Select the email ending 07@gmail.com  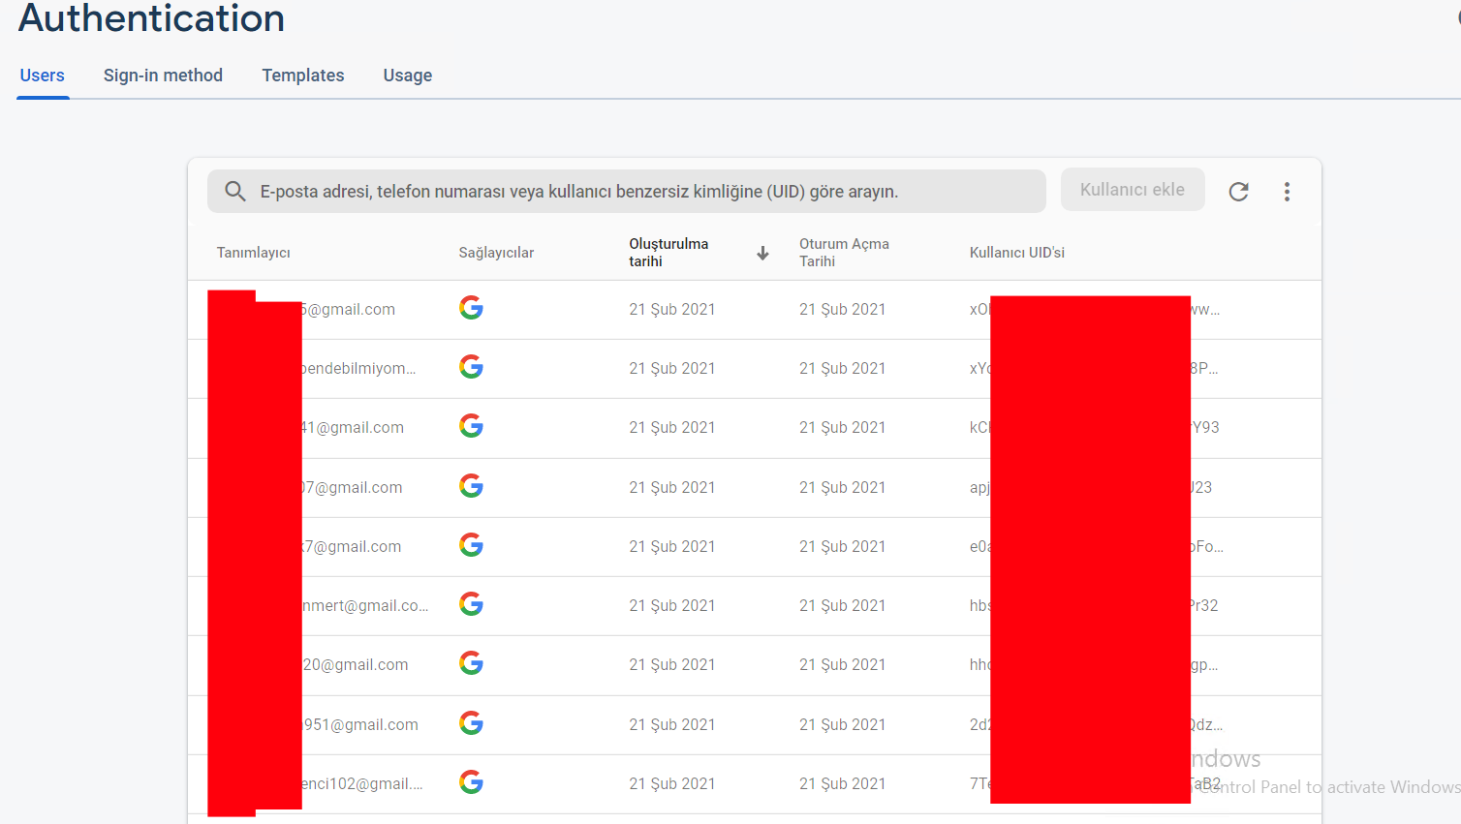point(353,488)
